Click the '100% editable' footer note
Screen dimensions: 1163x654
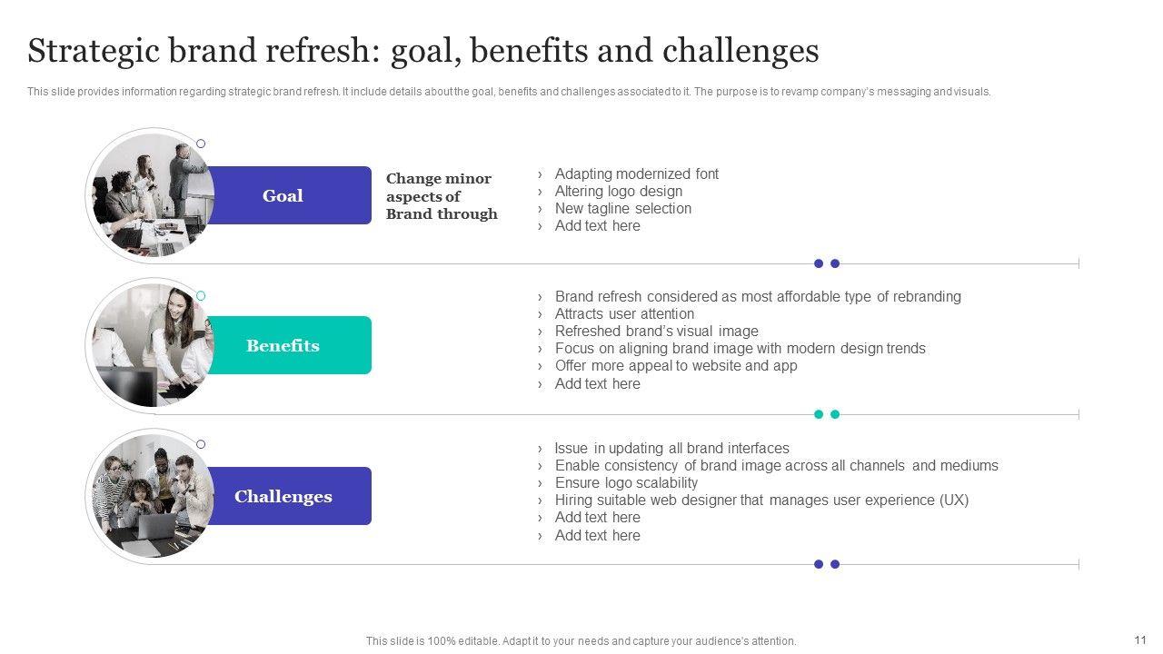581,641
